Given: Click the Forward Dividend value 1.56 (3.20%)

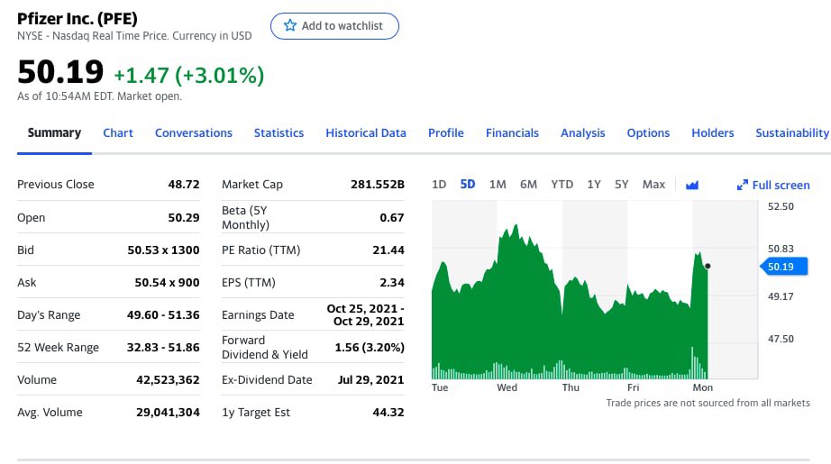Looking at the screenshot, I should pos(370,348).
